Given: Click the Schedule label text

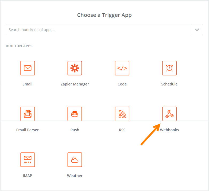Looking at the screenshot, I should coord(169,84).
